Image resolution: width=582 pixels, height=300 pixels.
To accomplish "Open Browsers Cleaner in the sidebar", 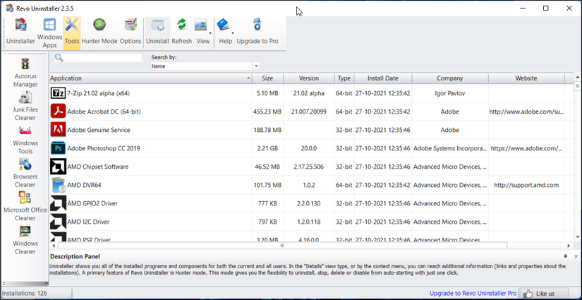I will (25, 172).
